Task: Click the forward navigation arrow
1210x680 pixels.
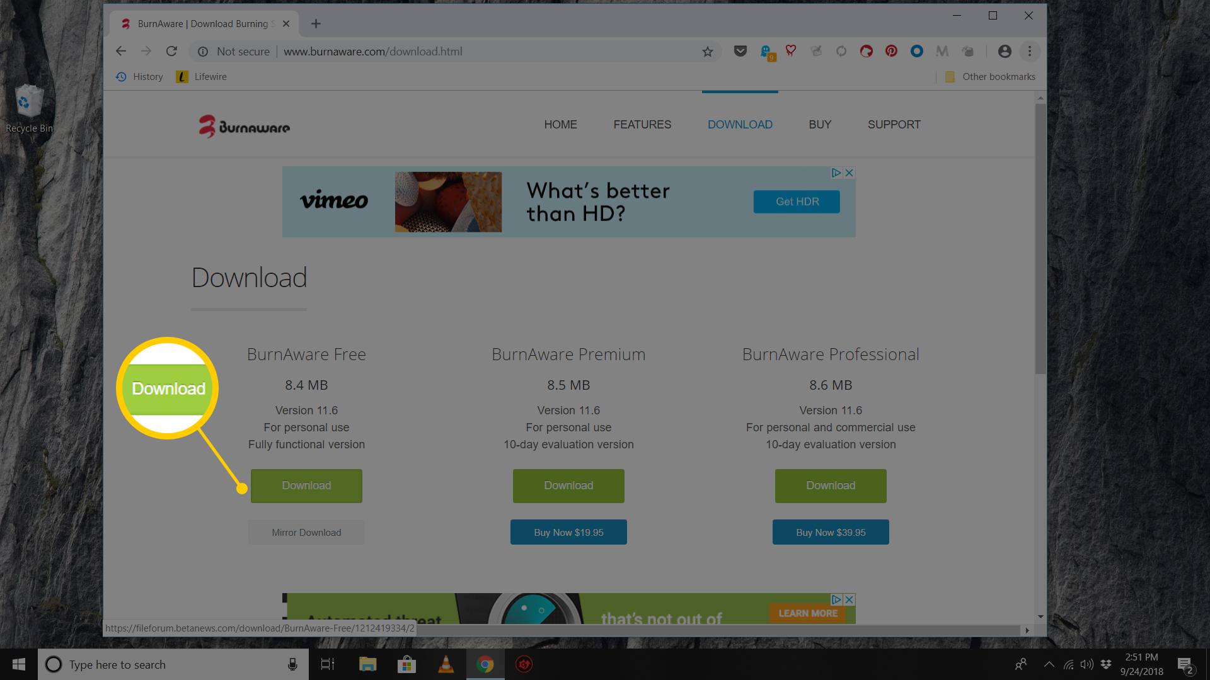Action: point(146,51)
